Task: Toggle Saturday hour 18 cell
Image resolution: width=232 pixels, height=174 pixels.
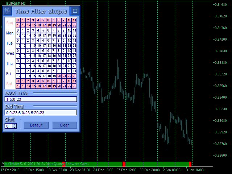Action: [49, 86]
